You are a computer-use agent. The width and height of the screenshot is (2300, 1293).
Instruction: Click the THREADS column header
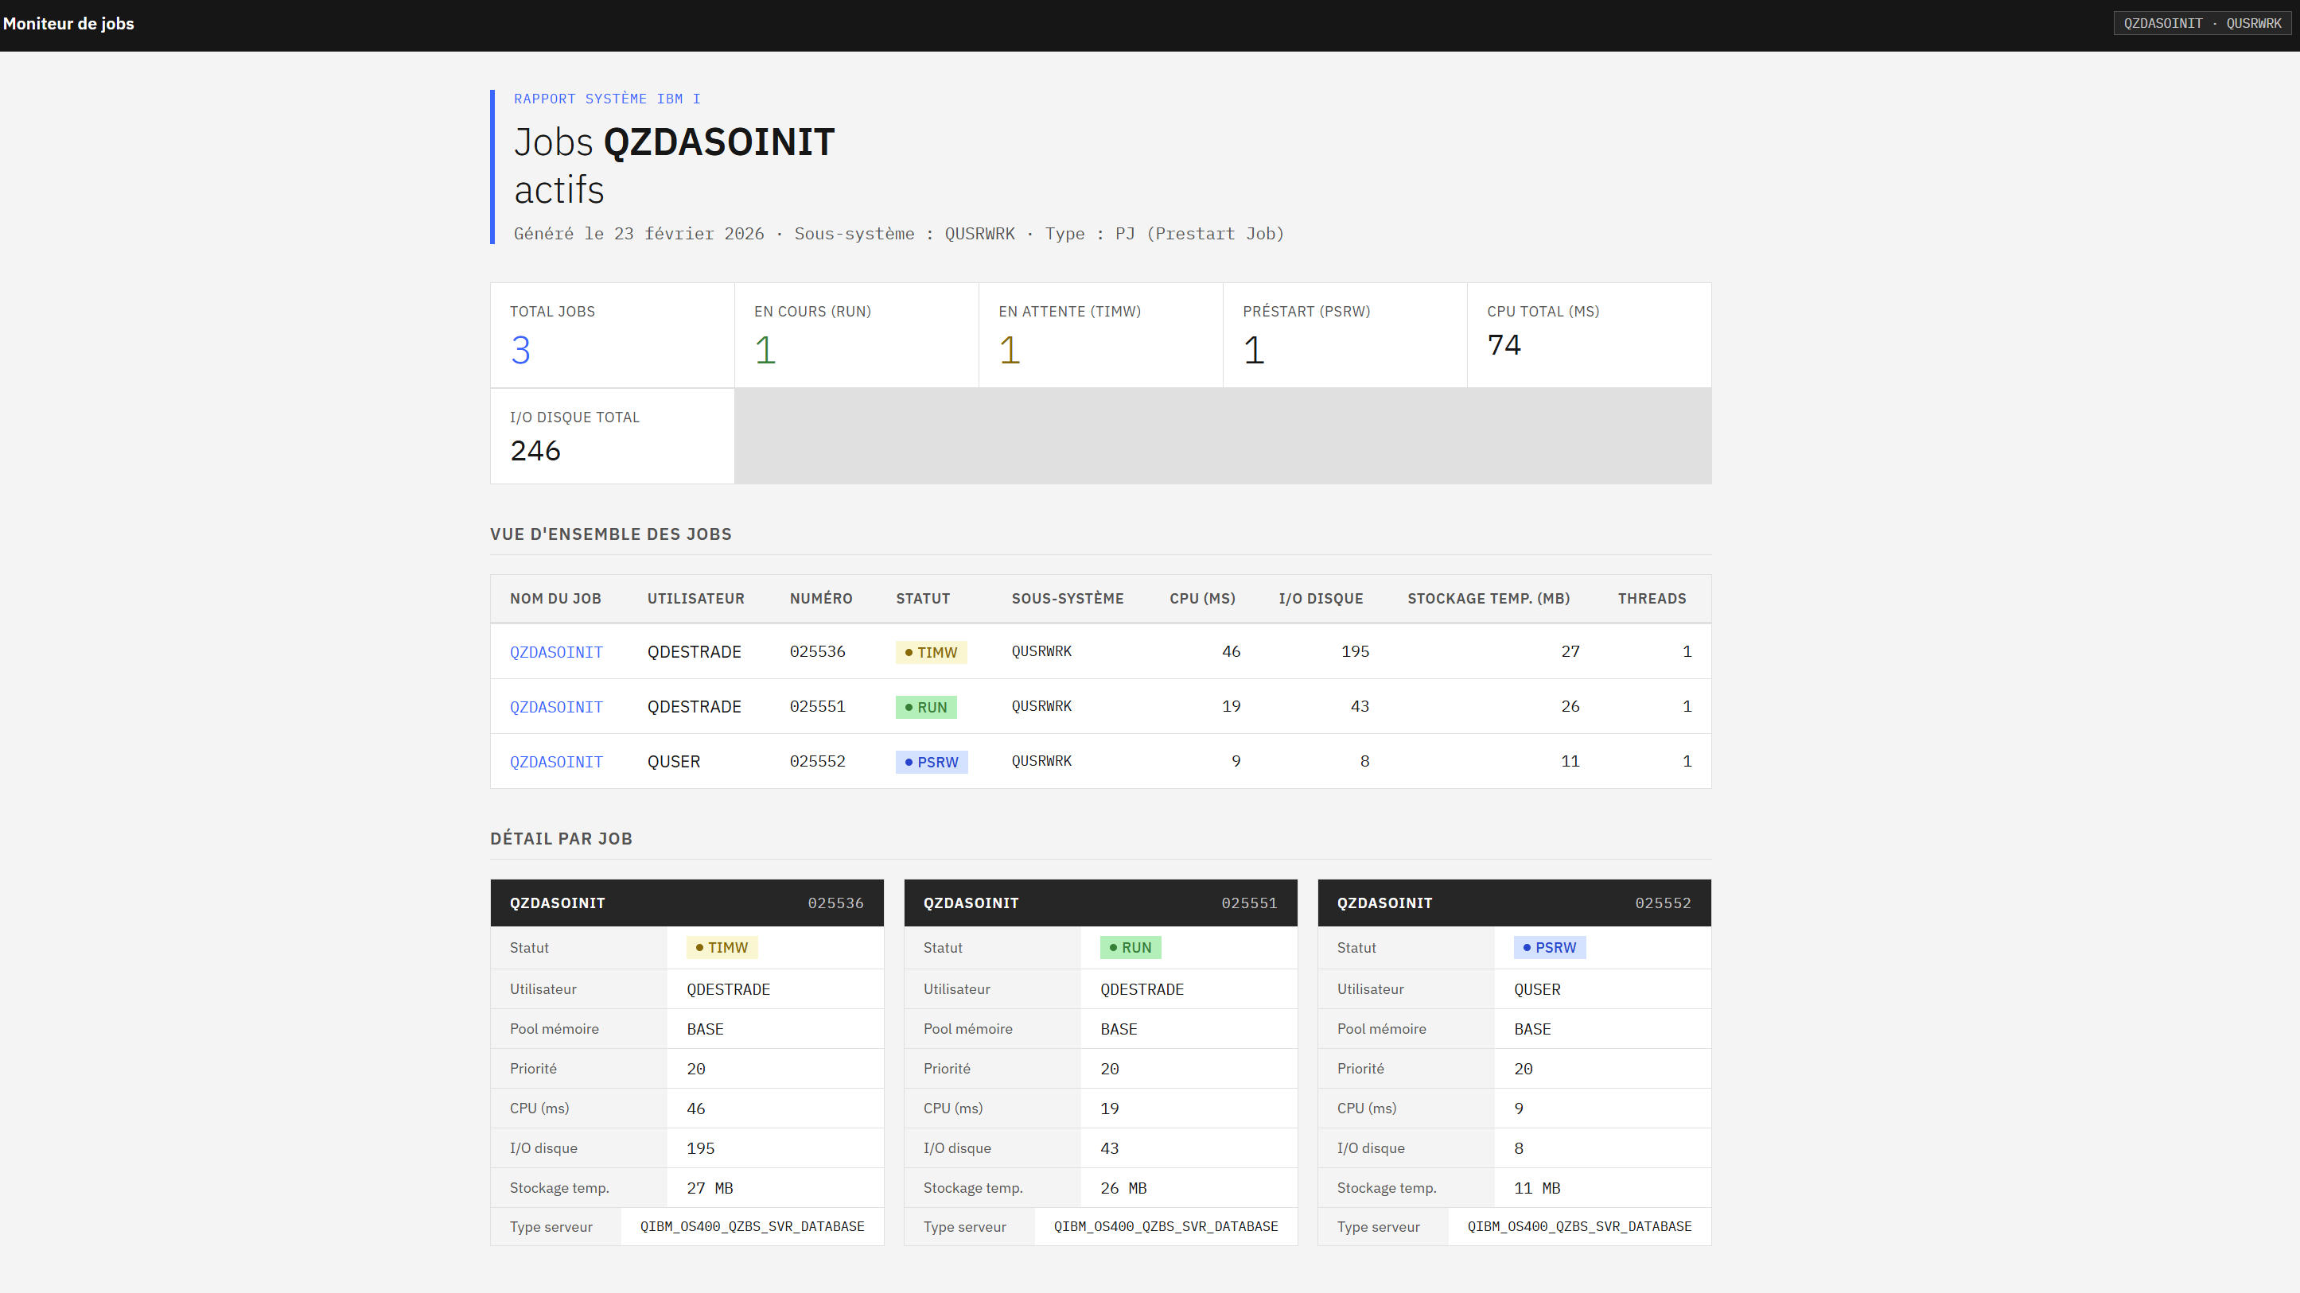(x=1651, y=599)
